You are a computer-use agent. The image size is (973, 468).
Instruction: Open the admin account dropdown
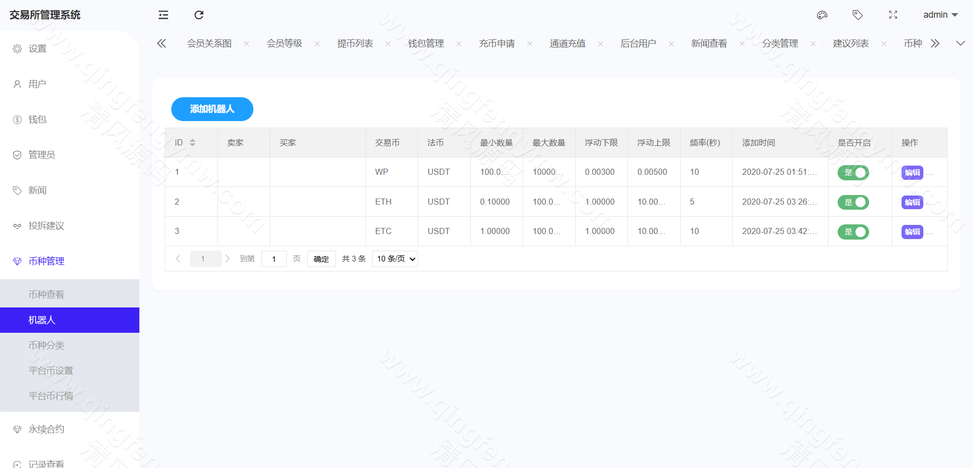[x=940, y=15]
